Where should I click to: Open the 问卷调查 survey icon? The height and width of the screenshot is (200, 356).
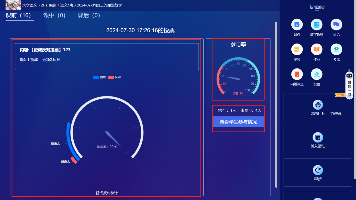(297, 74)
